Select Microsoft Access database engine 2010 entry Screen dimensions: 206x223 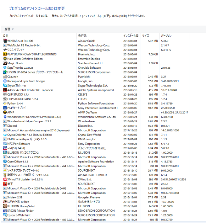96,130
